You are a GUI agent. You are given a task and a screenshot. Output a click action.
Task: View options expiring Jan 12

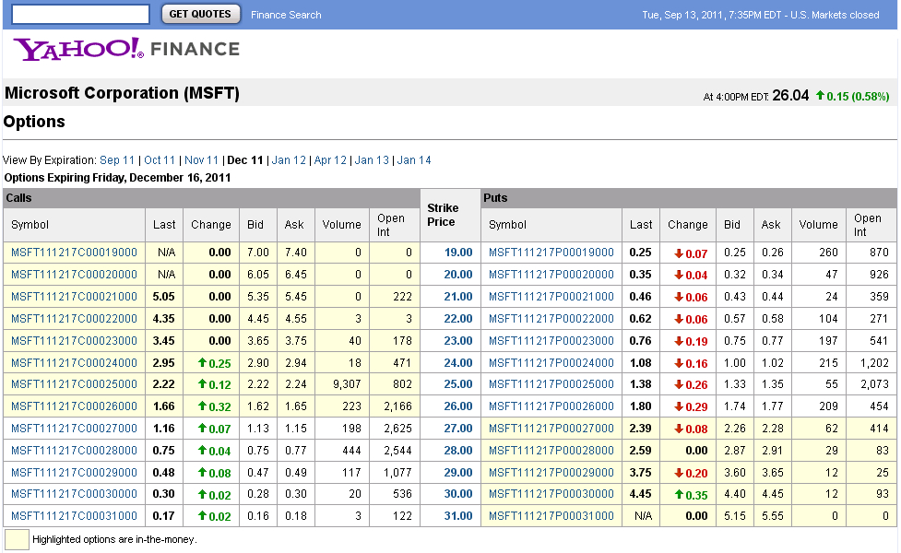(289, 160)
